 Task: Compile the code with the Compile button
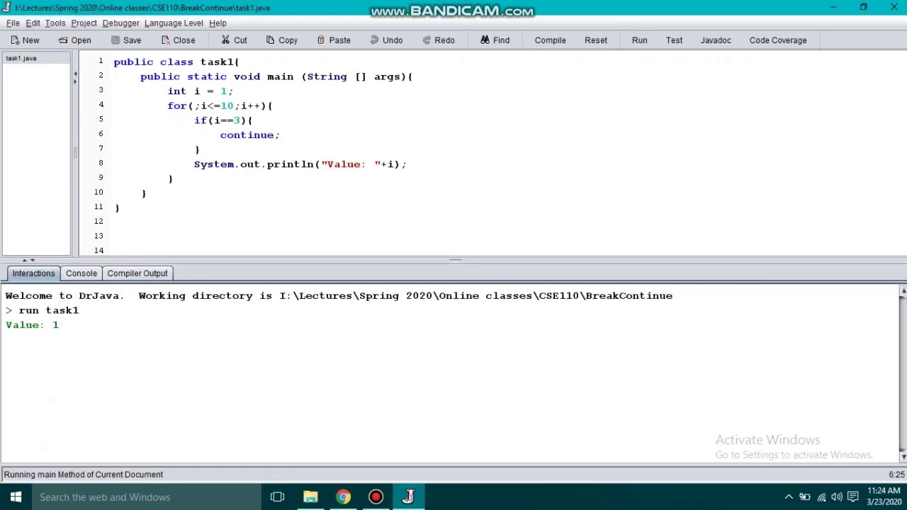click(x=550, y=40)
